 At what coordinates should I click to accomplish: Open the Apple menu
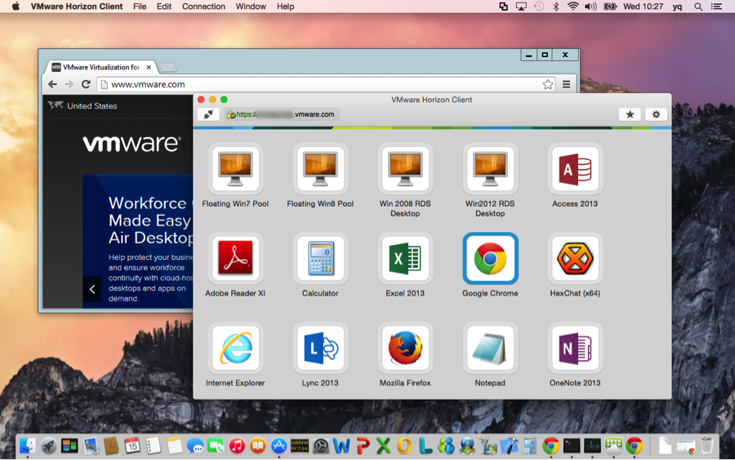pos(16,7)
